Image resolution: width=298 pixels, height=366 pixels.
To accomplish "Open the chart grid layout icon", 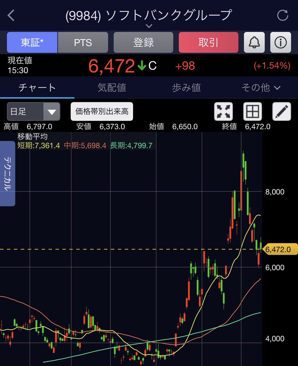I will click(253, 111).
